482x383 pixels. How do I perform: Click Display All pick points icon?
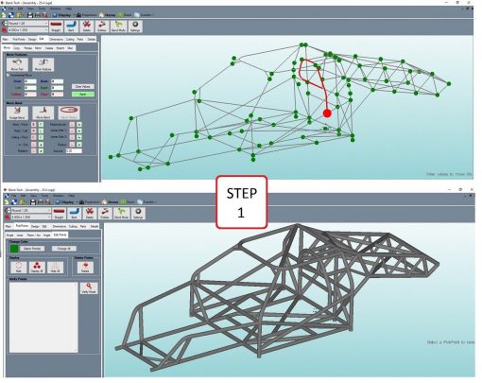(37, 267)
